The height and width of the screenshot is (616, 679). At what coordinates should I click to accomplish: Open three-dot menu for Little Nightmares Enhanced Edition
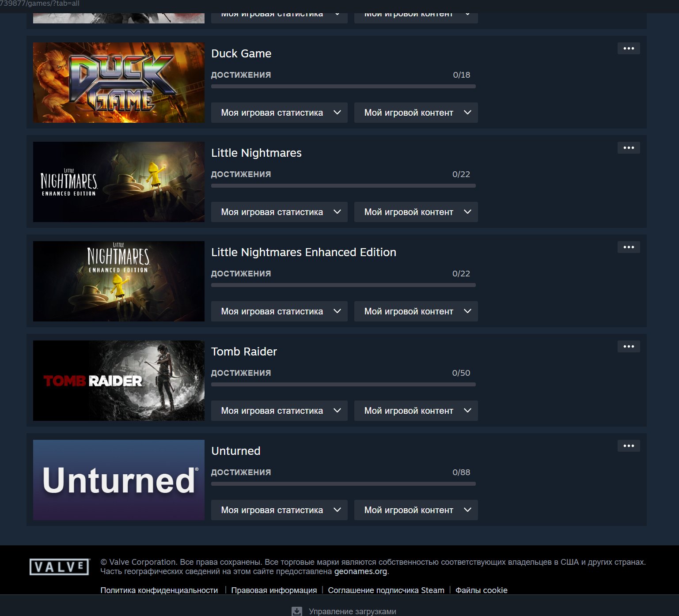629,247
